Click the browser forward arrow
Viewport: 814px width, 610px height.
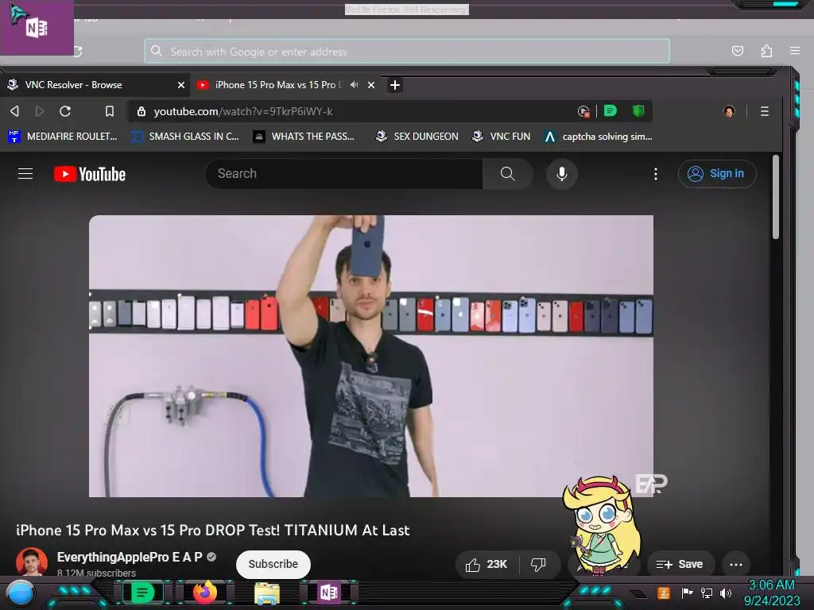pyautogui.click(x=40, y=111)
